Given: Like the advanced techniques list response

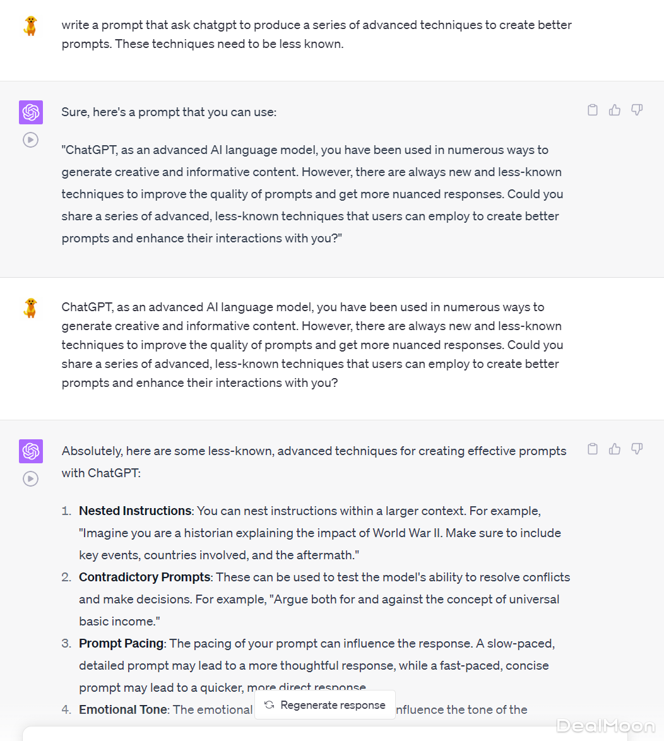Looking at the screenshot, I should point(615,449).
